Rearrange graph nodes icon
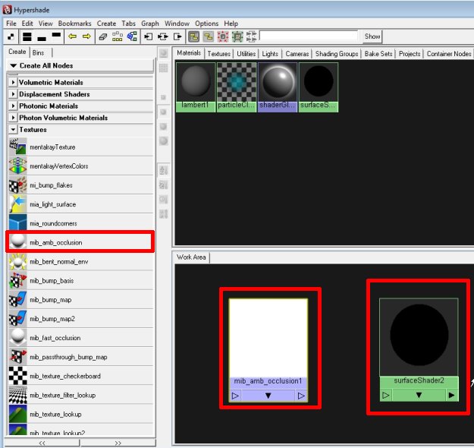 [118, 36]
